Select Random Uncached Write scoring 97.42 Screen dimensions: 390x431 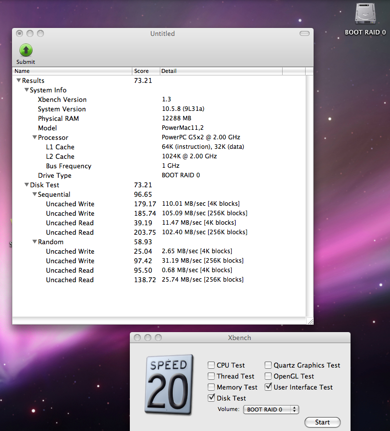(159, 261)
